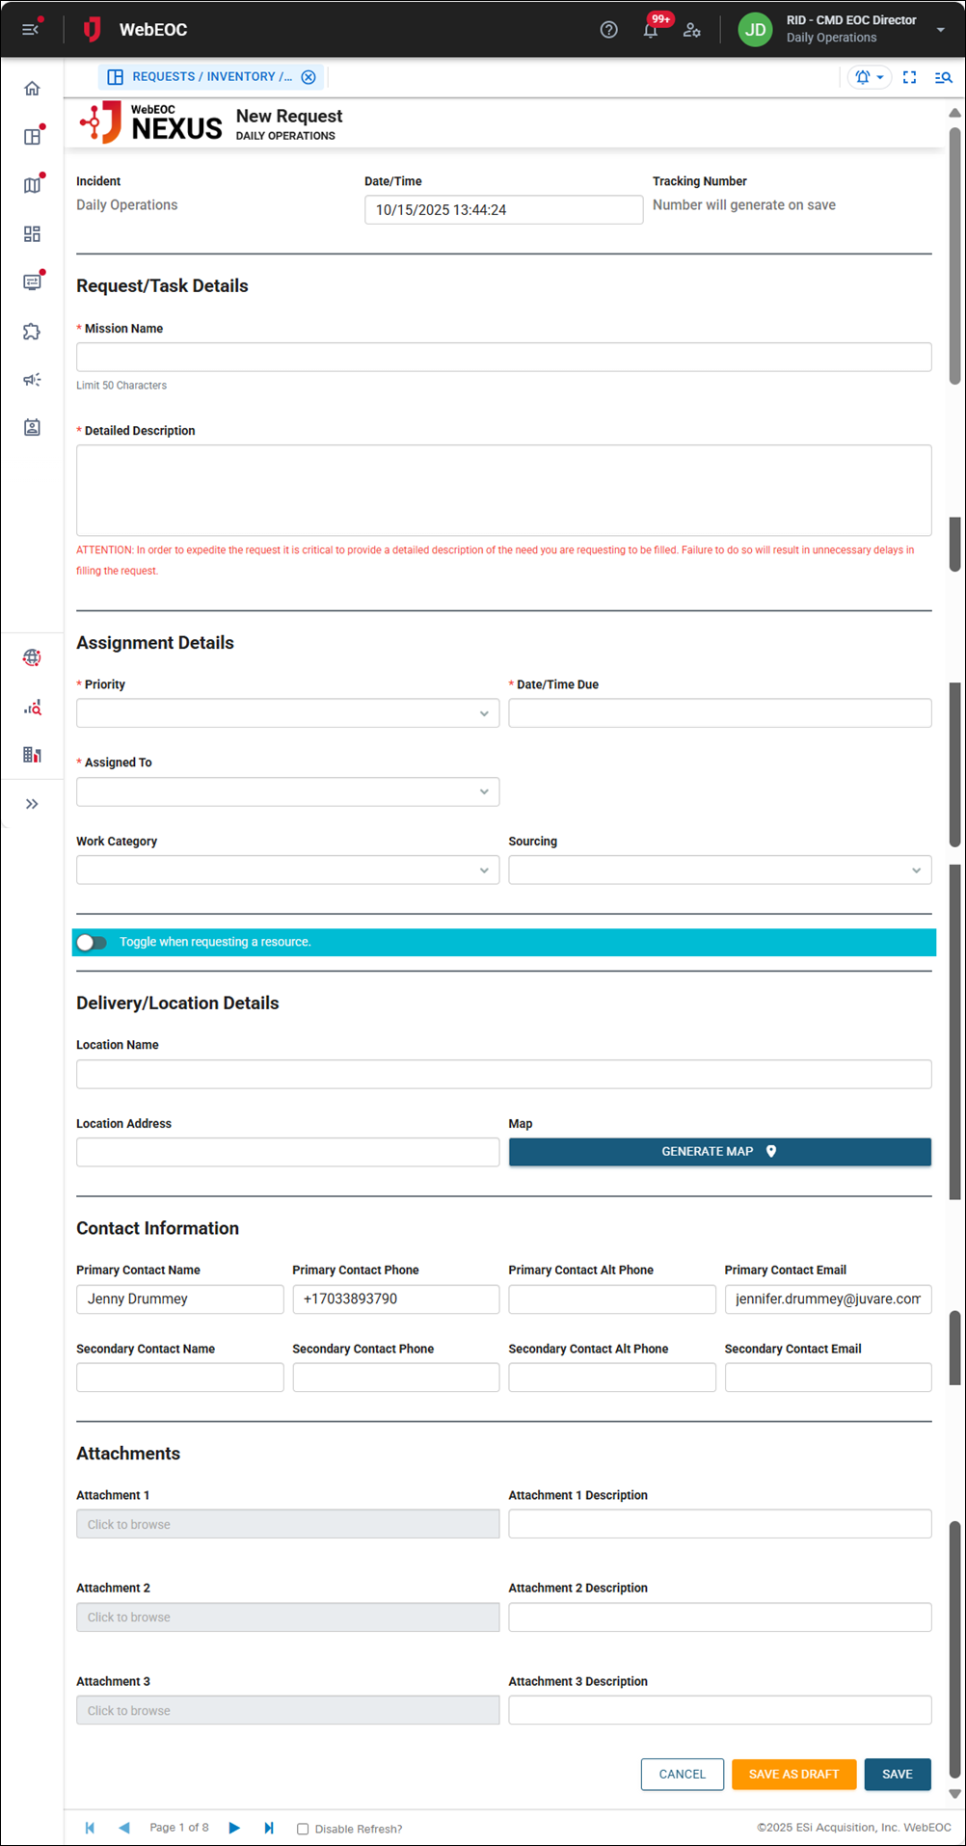Click the JD user avatar
Image resolution: width=966 pixels, height=1846 pixels.
click(756, 30)
